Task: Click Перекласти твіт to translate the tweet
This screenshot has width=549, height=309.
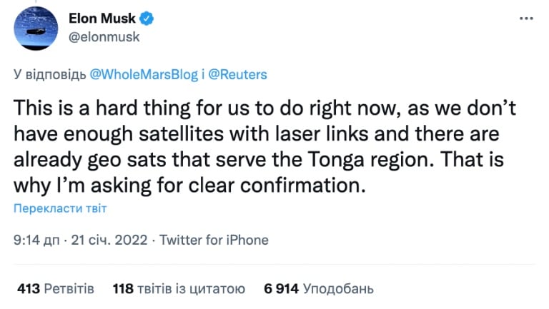Action: [x=60, y=208]
